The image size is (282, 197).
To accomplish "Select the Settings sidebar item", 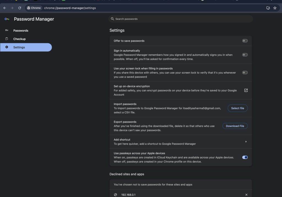I will coord(19,47).
